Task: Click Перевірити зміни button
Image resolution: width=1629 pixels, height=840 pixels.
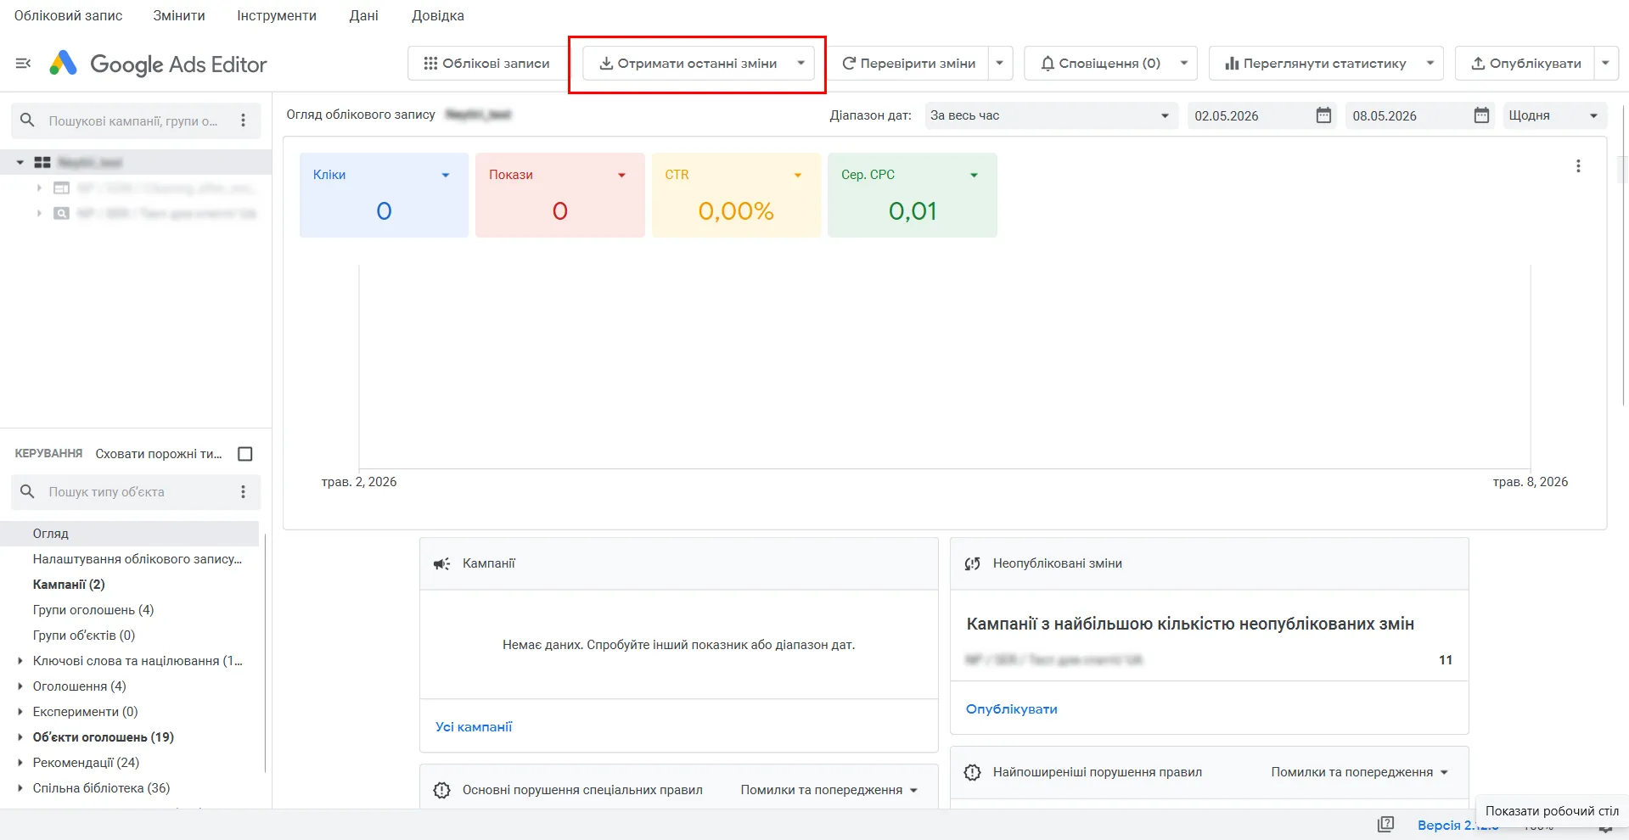Action: tap(908, 64)
